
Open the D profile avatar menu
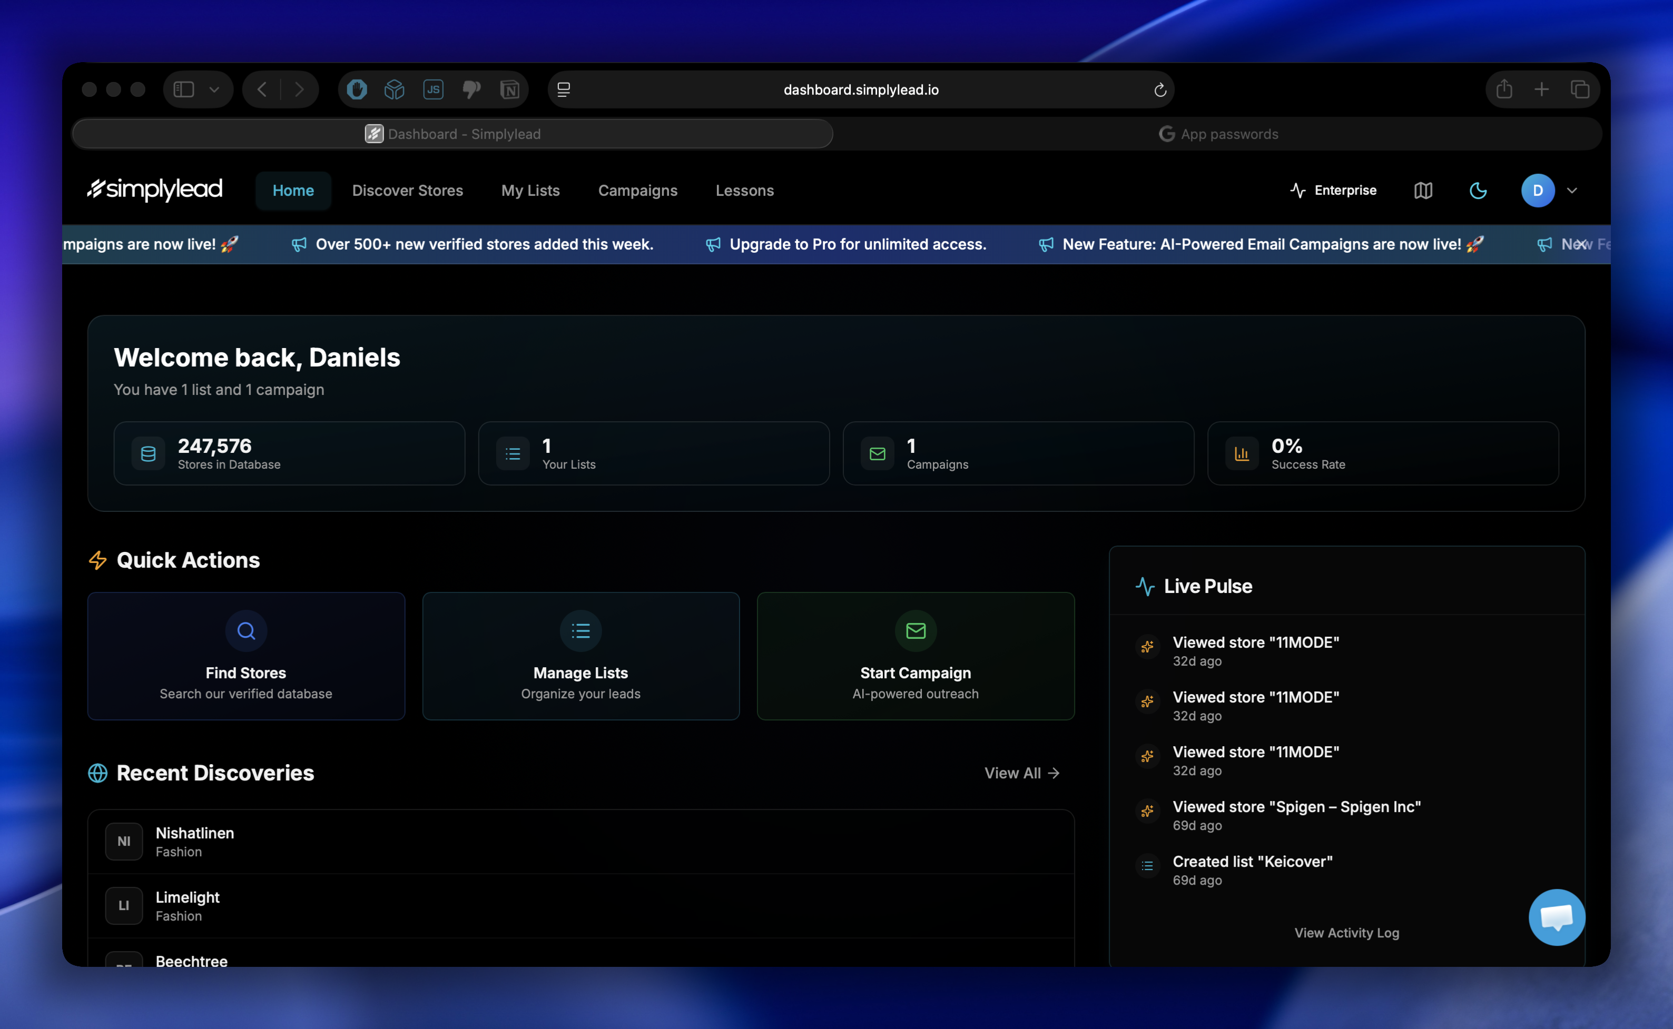(x=1537, y=191)
